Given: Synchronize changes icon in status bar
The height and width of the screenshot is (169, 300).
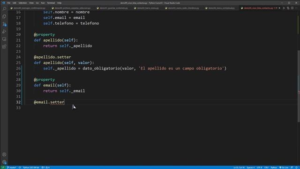Looking at the screenshot, I should coord(20,168).
